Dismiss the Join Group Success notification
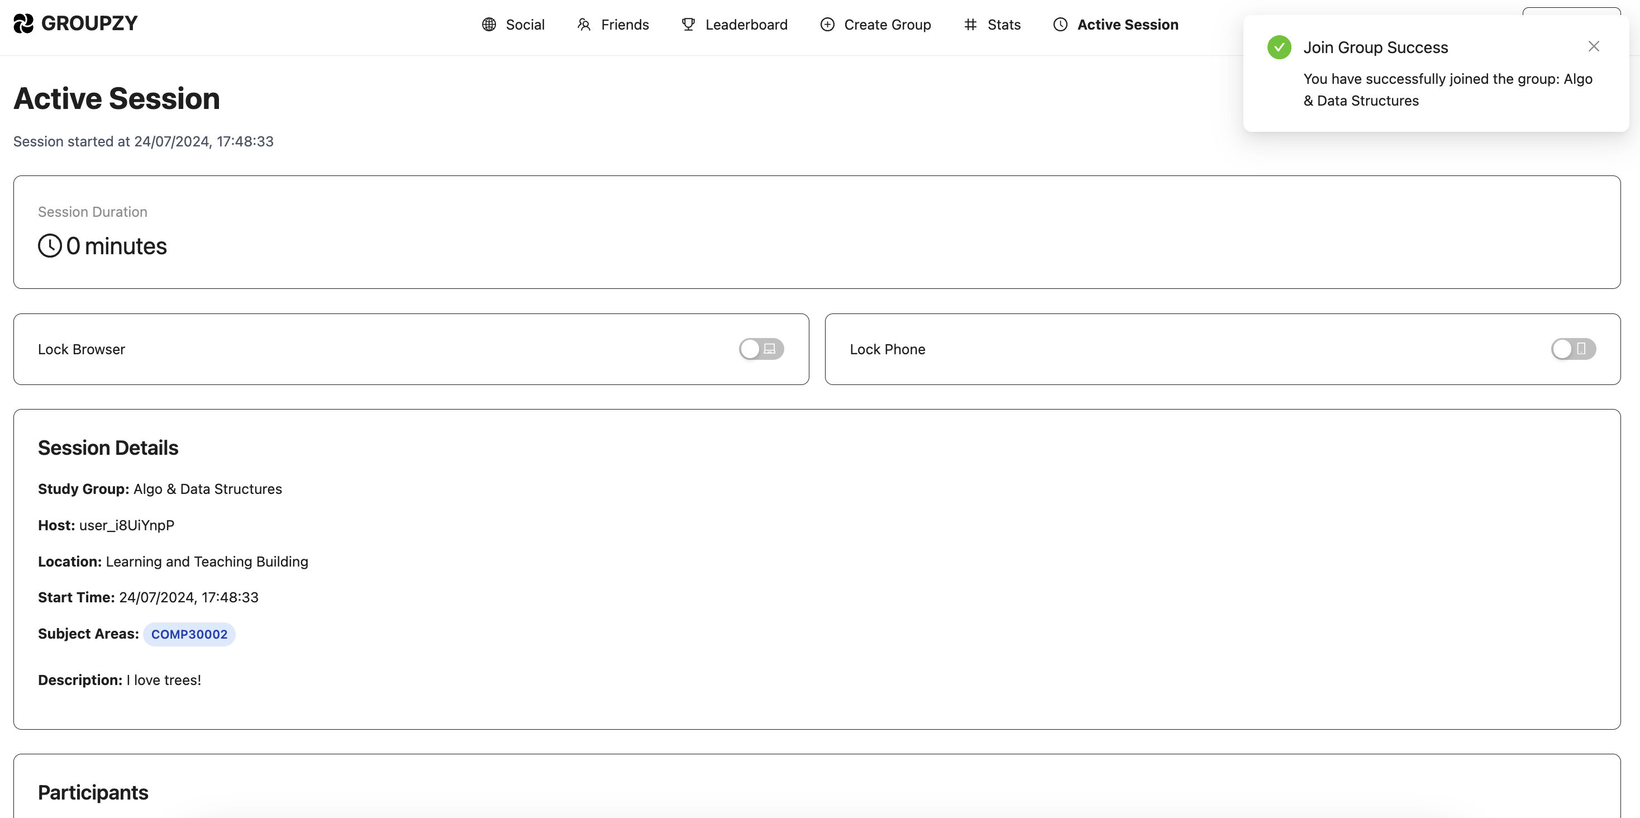 [1593, 46]
